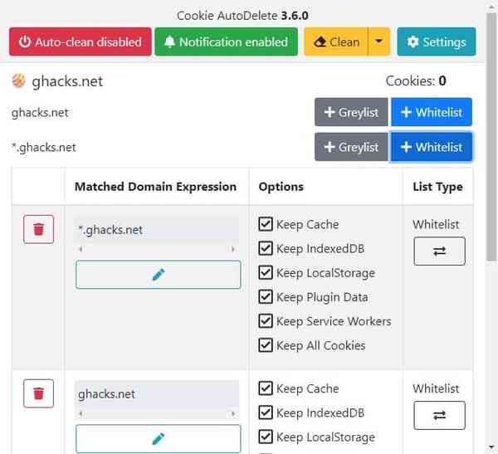Click the *.ghacks.net expression text field
The width and height of the screenshot is (498, 454).
(x=157, y=230)
